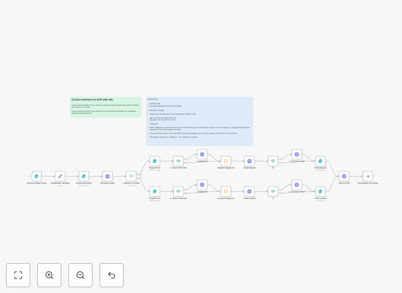Viewport: 402px width, 293px height.
Task: Select the Finish Incident form node
Action: (321, 192)
